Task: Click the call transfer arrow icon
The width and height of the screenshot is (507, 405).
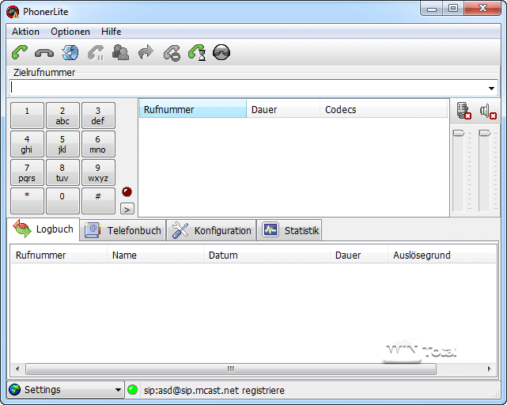Action: (x=146, y=51)
